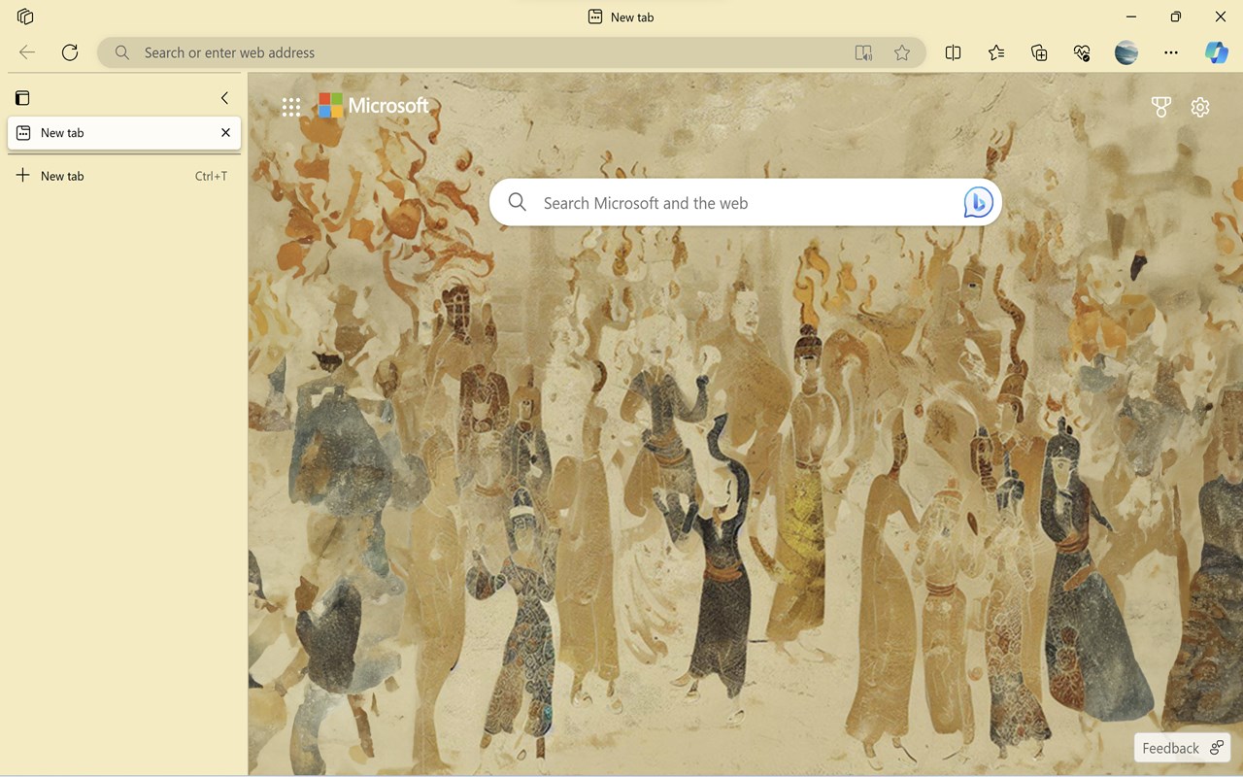This screenshot has width=1243, height=777.
Task: Add a New tab with plus
Action: 23,175
